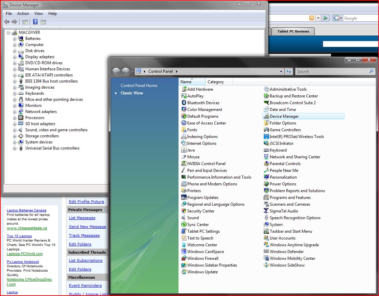The width and height of the screenshot is (379, 296).
Task: Open the Windows Update icon
Action: click(x=184, y=272)
